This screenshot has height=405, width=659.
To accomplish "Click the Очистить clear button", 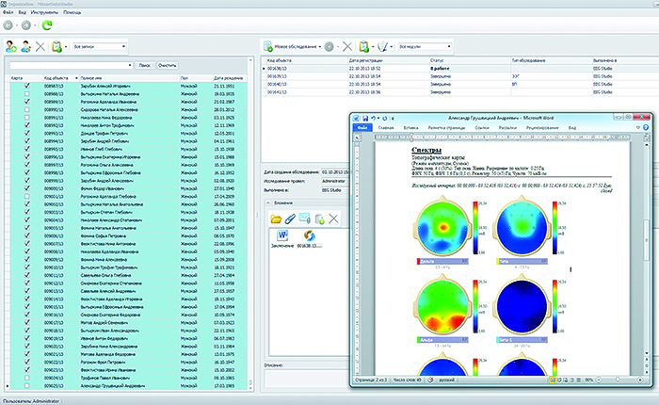I will pos(167,66).
